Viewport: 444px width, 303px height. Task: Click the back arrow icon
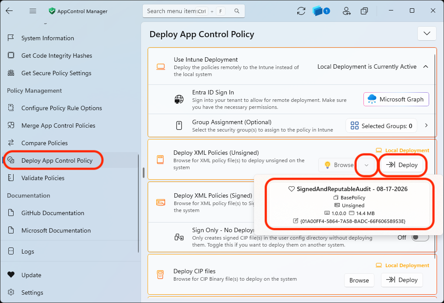point(9,11)
